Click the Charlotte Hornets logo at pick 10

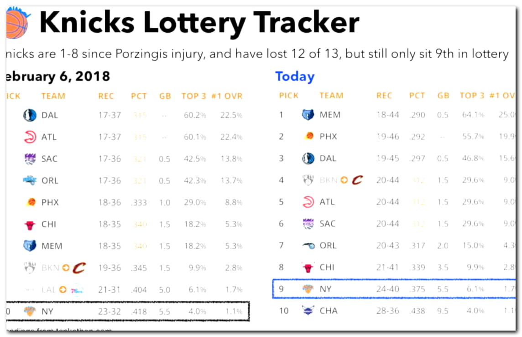point(308,311)
